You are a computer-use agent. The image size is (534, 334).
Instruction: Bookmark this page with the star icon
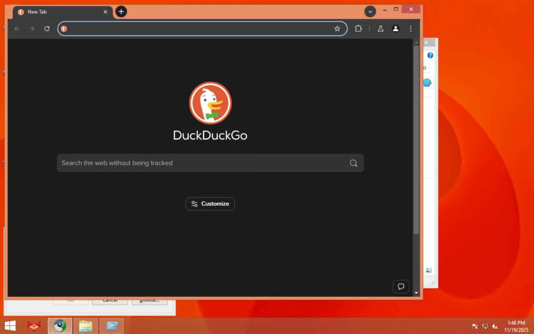pyautogui.click(x=337, y=29)
